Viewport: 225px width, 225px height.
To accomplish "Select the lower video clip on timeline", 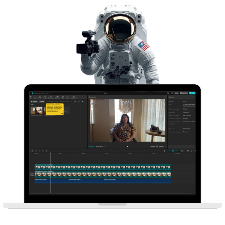I will pos(103,174).
